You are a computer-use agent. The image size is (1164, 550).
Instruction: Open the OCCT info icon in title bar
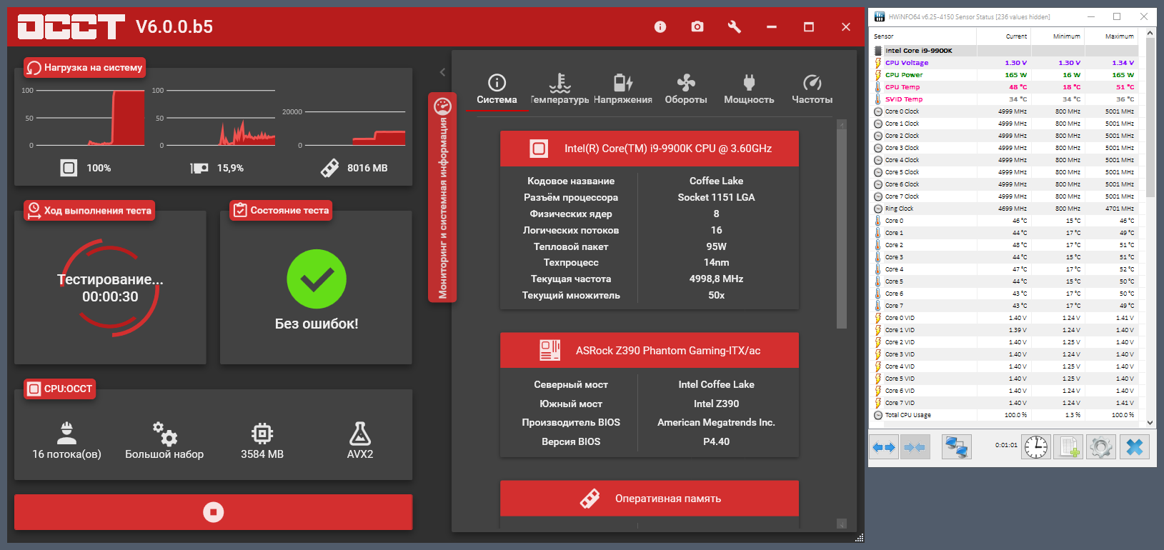coord(660,27)
